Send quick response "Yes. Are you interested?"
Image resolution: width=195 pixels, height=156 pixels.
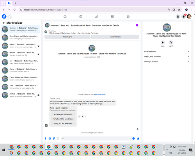coord(63,114)
